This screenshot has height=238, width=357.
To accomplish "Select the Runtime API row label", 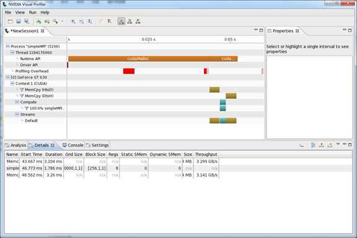I will click(x=30, y=59).
